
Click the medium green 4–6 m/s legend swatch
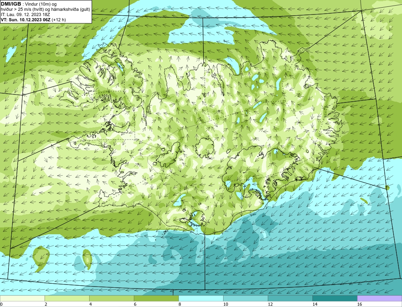[x=112, y=298]
